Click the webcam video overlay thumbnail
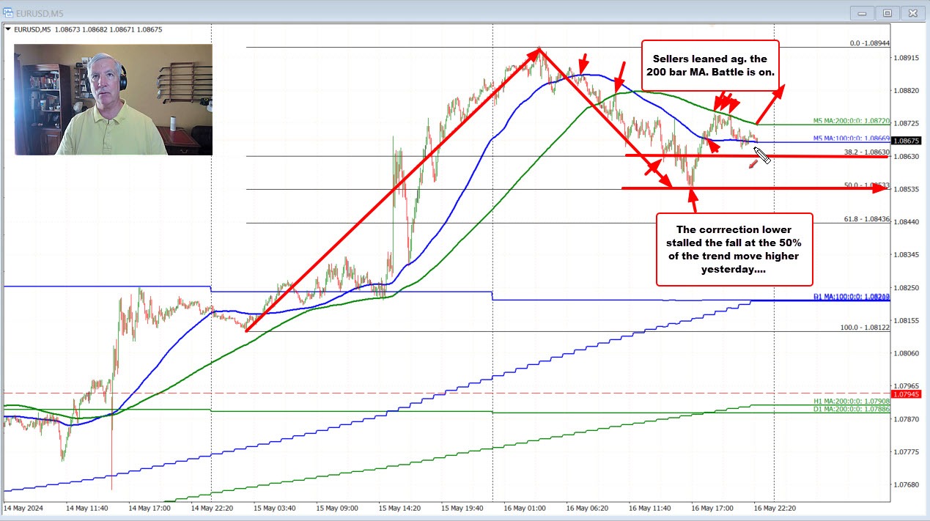Viewport: 930px width, 521px height. coord(113,98)
